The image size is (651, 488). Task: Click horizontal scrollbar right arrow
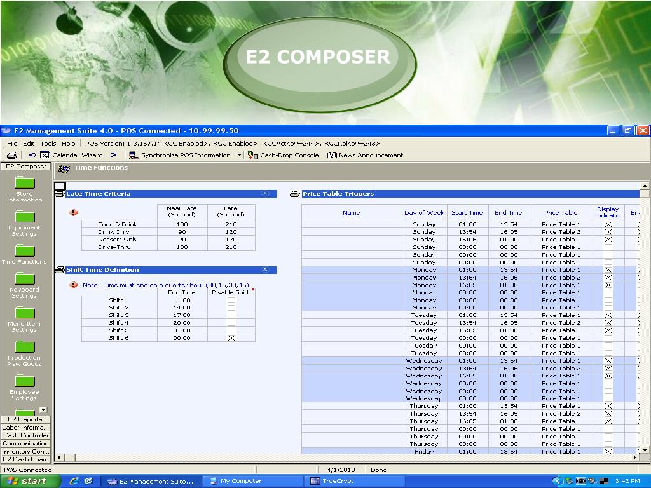(x=635, y=457)
